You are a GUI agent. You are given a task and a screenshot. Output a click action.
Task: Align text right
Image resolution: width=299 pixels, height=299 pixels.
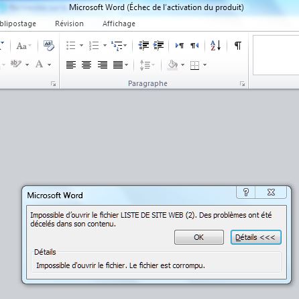[x=103, y=65]
